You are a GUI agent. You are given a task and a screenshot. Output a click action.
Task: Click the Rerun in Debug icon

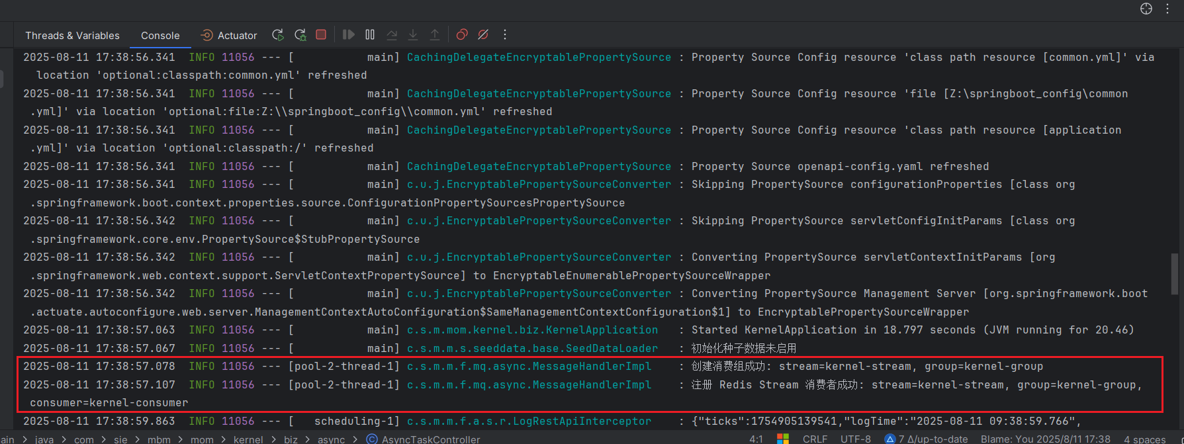[300, 35]
